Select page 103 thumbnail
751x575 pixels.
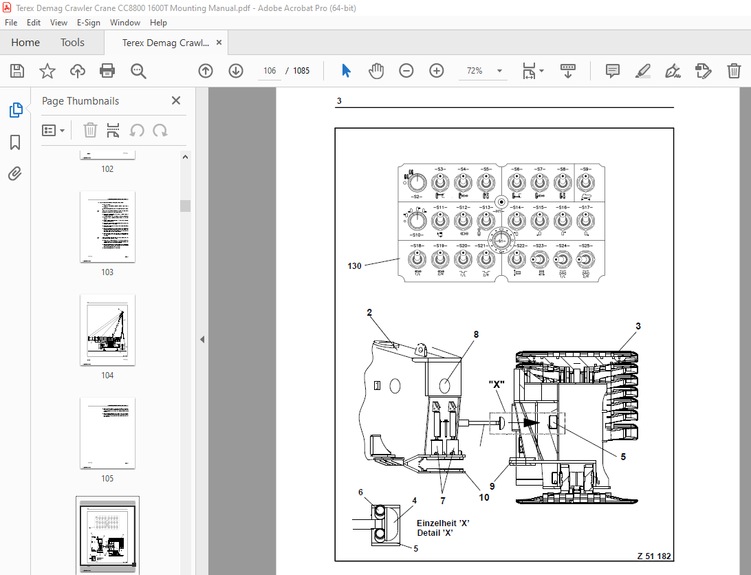point(107,227)
